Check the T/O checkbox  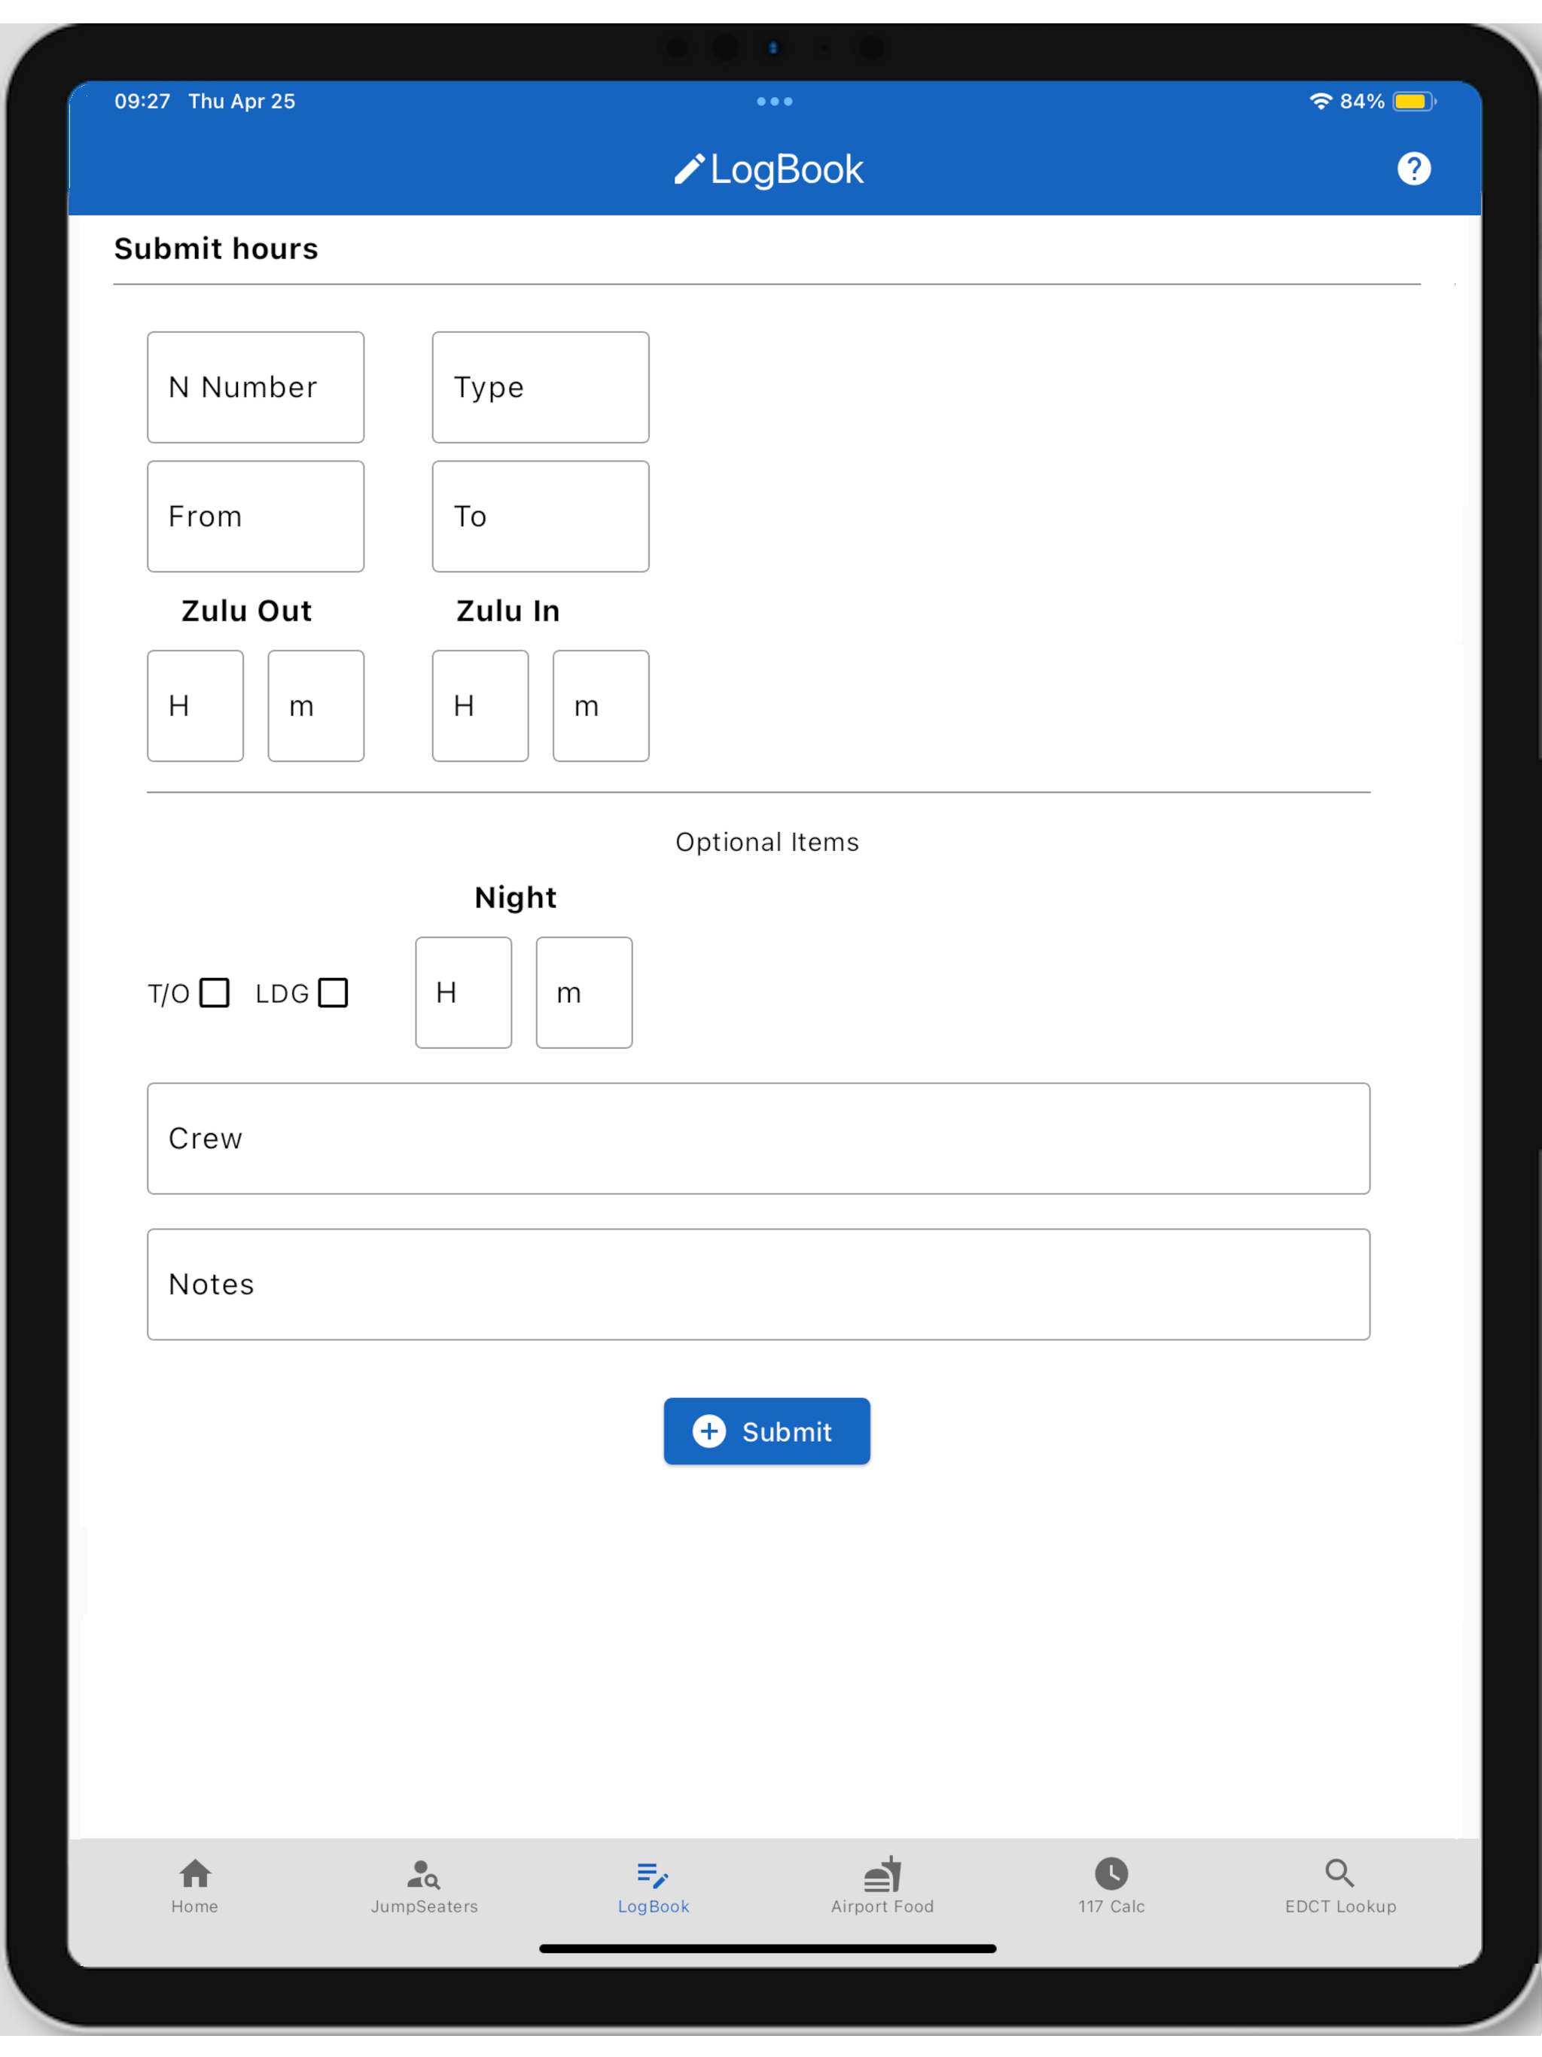(215, 992)
